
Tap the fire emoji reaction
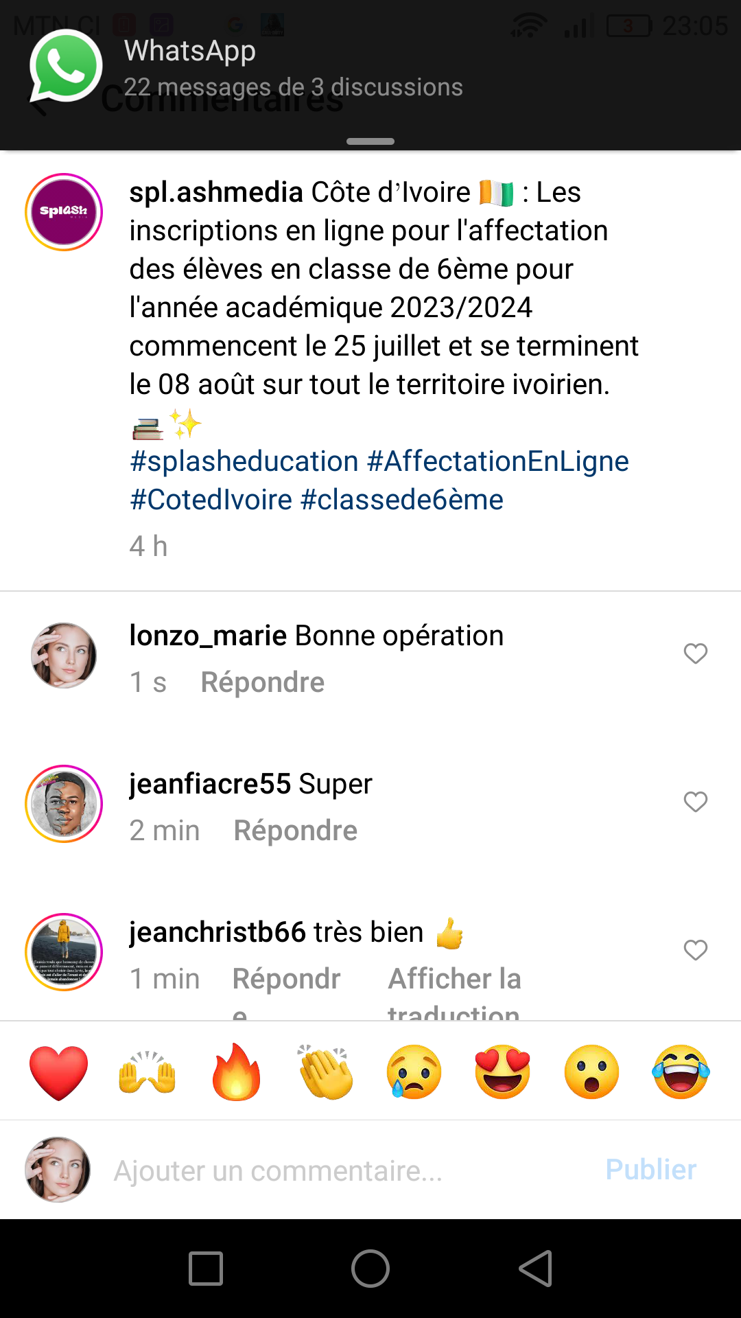(x=236, y=1072)
